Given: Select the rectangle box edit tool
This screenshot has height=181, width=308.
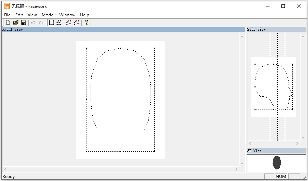Looking at the screenshot, I should (51, 23).
